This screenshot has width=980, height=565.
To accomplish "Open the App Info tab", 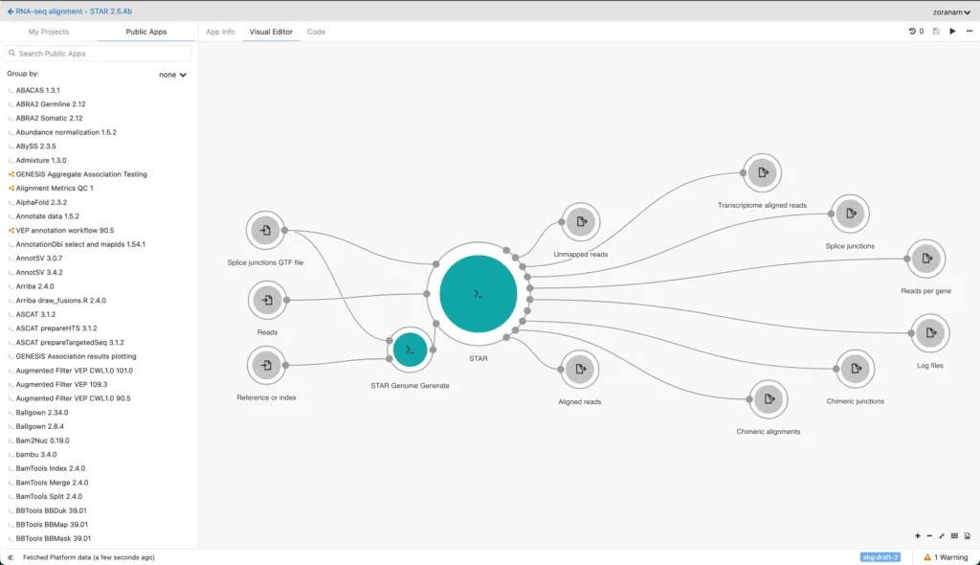I will pos(221,32).
